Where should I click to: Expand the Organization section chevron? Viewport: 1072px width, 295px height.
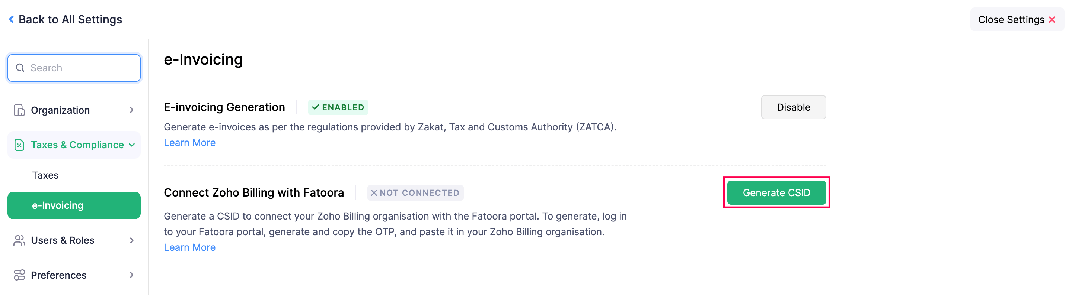(x=131, y=110)
